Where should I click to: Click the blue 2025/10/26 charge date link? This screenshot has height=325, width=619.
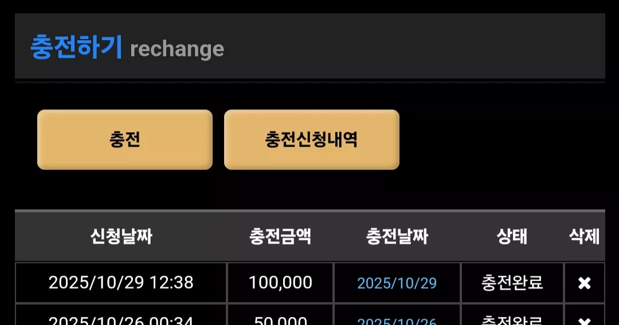[397, 321]
